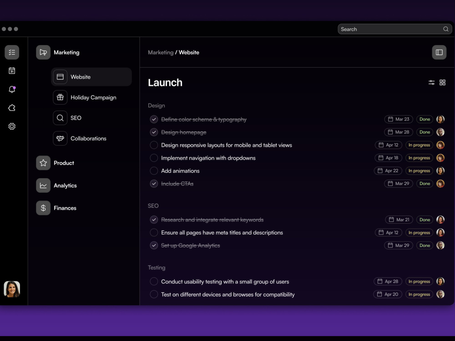Open the filter sliders icon

pyautogui.click(x=431, y=83)
